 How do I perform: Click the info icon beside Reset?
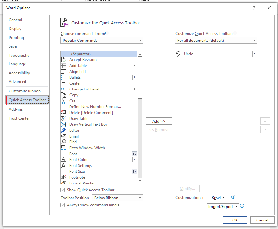[x=233, y=197]
